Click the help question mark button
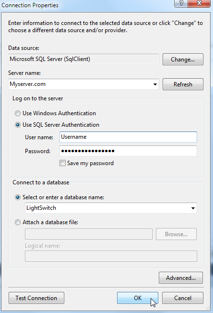 [181, 3]
